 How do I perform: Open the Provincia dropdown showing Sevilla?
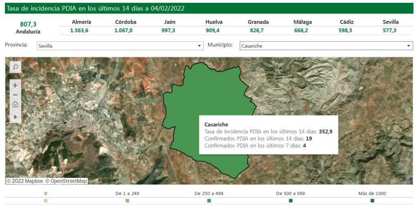point(120,46)
